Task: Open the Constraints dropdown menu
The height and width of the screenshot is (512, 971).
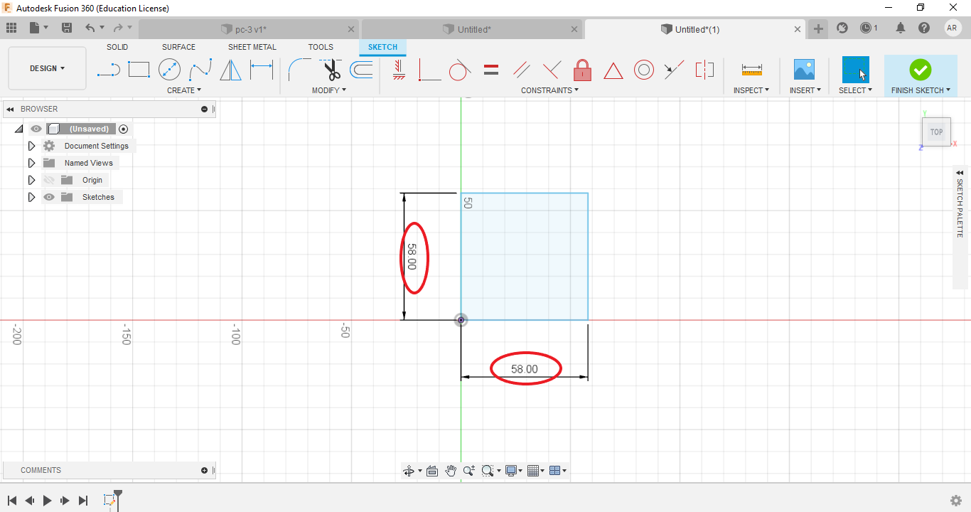Action: pos(550,90)
